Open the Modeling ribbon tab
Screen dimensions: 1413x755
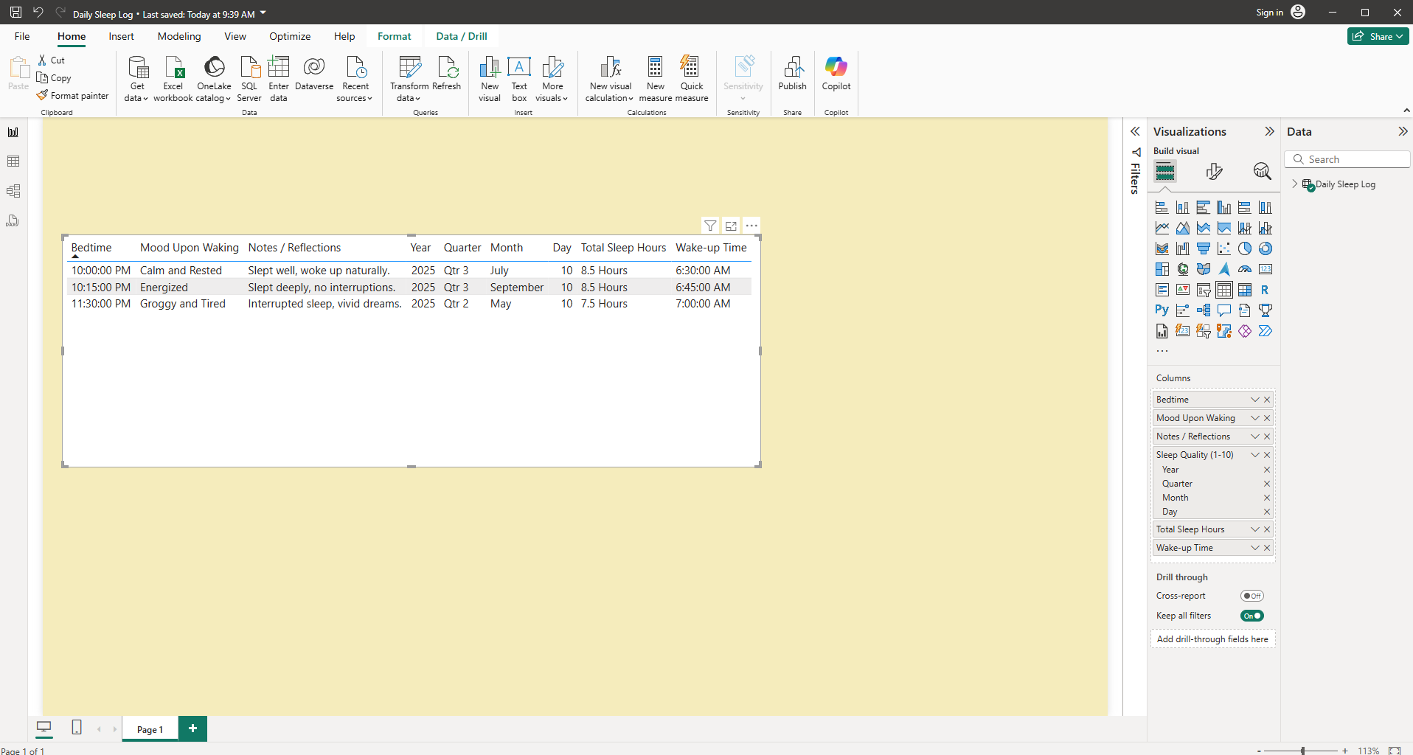coord(179,36)
